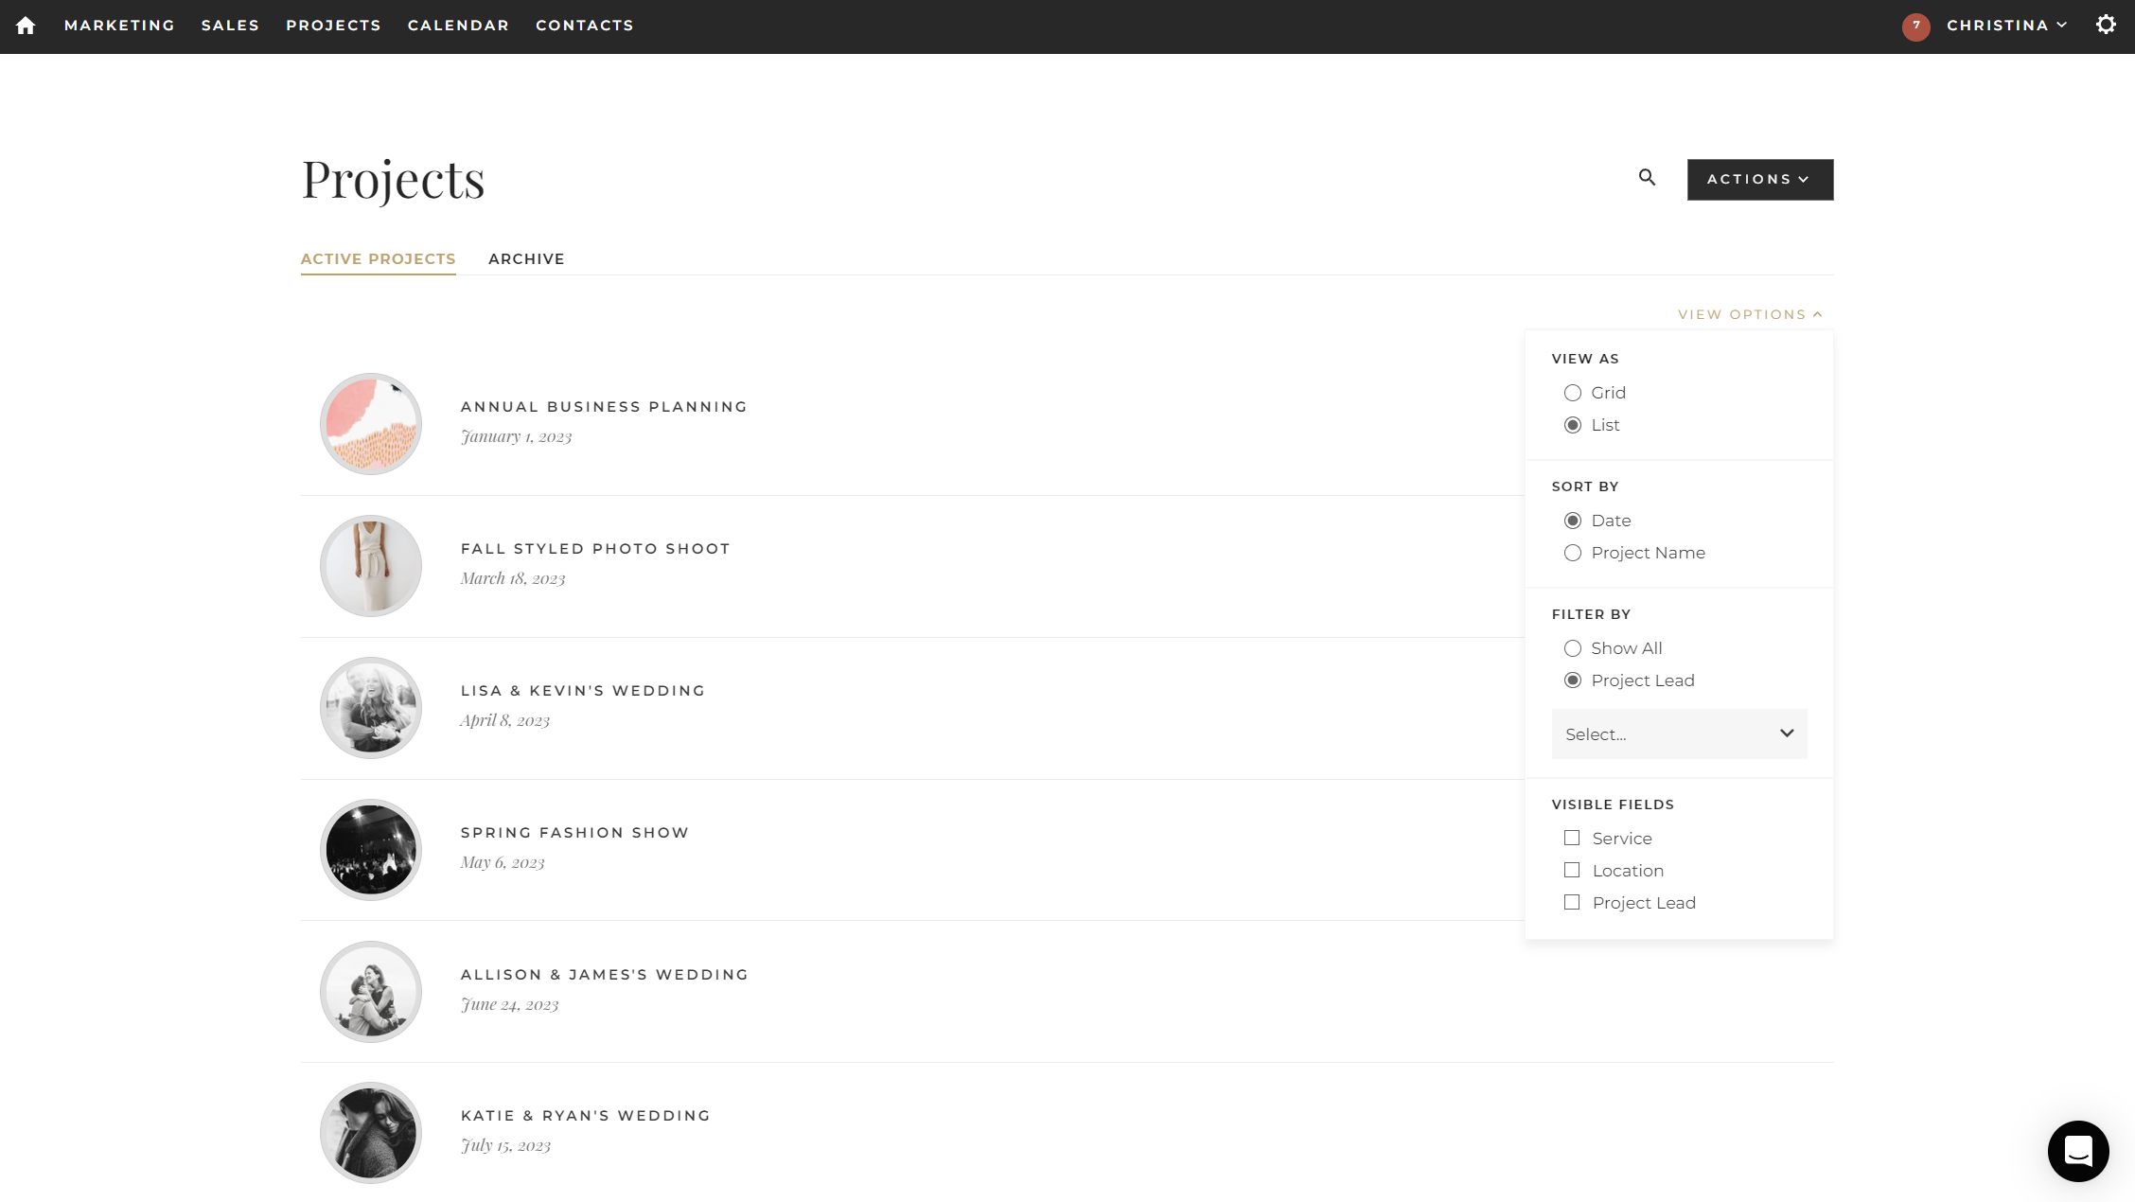Open the project lead Select dropdown
The width and height of the screenshot is (2135, 1202).
[1678, 734]
